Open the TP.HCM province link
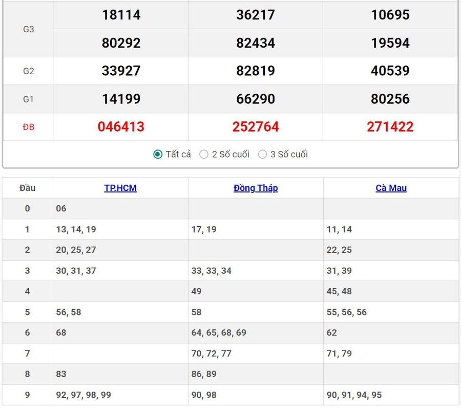Screen dimensions: 461x408 point(120,188)
